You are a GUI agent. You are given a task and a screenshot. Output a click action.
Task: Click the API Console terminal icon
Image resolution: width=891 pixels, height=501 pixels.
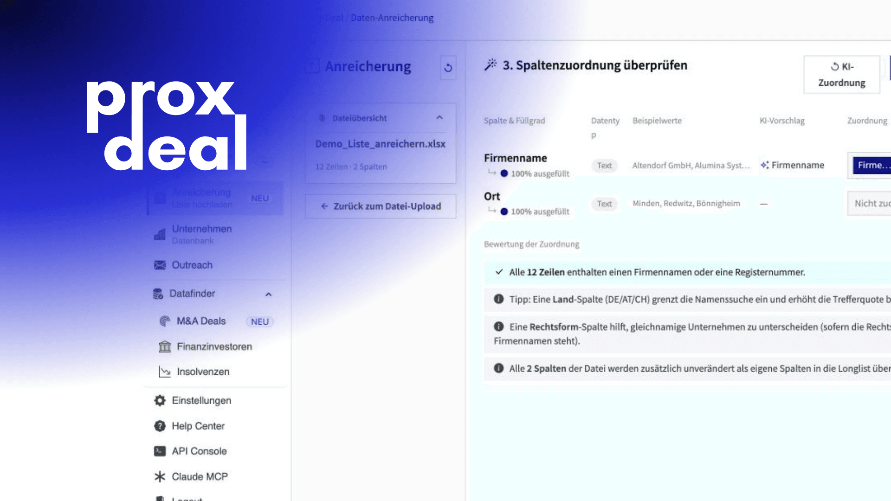[x=160, y=451]
